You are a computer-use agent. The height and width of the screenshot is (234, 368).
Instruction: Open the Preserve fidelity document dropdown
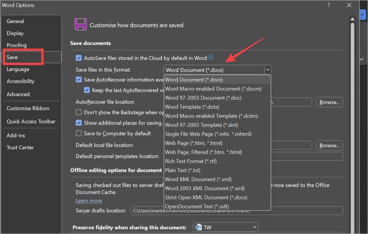click(225, 227)
